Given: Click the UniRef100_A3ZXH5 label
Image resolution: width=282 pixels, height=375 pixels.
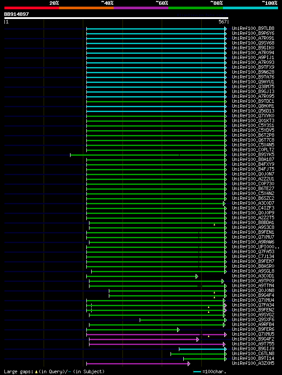Looking at the screenshot, I should (253, 363).
